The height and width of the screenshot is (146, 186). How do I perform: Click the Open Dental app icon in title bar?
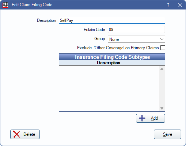5,5
